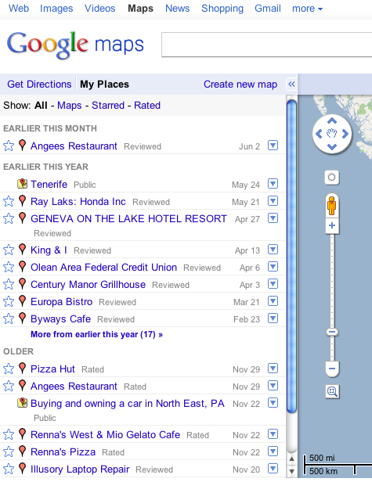372x482 pixels.
Task: Pan the map left with arrow
Action: [x=319, y=134]
